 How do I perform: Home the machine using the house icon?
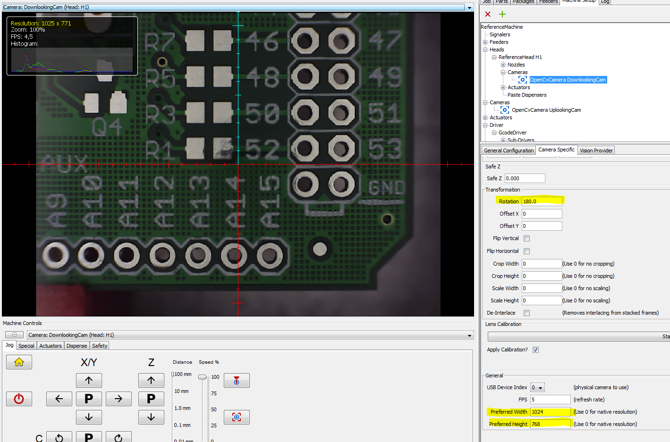tap(18, 362)
